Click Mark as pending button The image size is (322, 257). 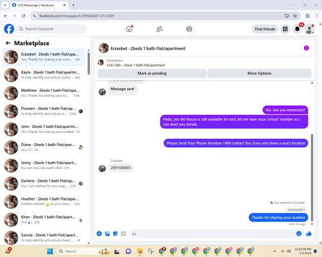(x=152, y=73)
